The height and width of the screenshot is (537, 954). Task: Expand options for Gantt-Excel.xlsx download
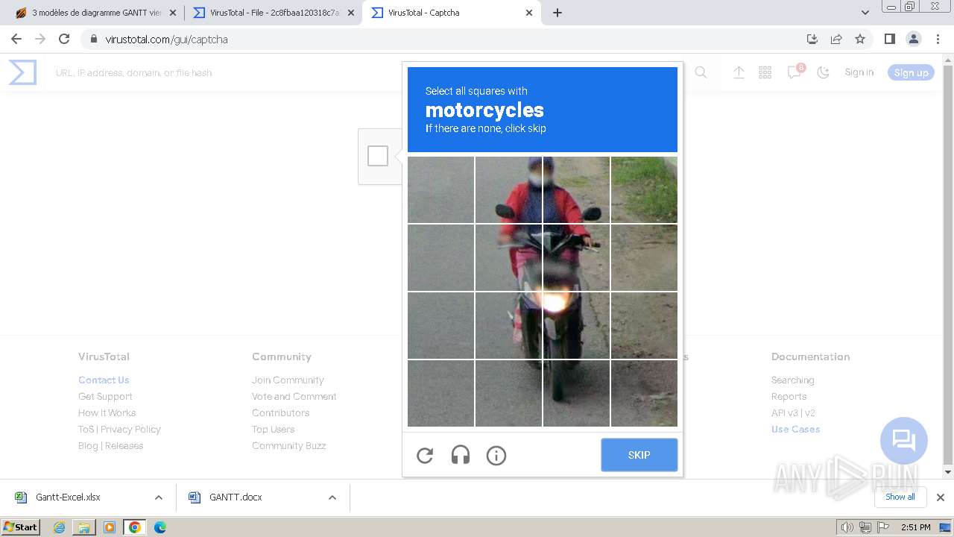(x=158, y=497)
